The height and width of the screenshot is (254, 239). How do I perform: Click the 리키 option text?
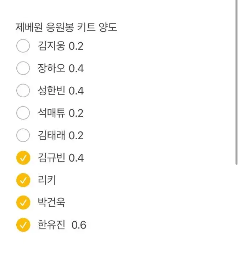(x=47, y=180)
